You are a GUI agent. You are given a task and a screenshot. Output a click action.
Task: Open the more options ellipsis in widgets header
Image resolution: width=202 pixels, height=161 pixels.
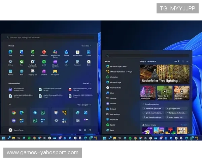pos(188,61)
